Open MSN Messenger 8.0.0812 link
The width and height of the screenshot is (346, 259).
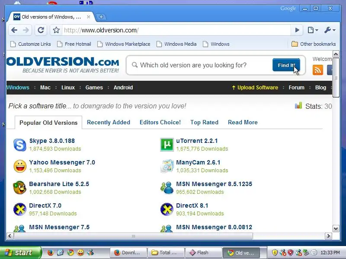click(x=214, y=227)
